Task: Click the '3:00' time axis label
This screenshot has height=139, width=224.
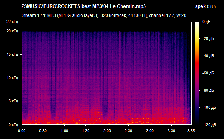Action: click(150, 131)
